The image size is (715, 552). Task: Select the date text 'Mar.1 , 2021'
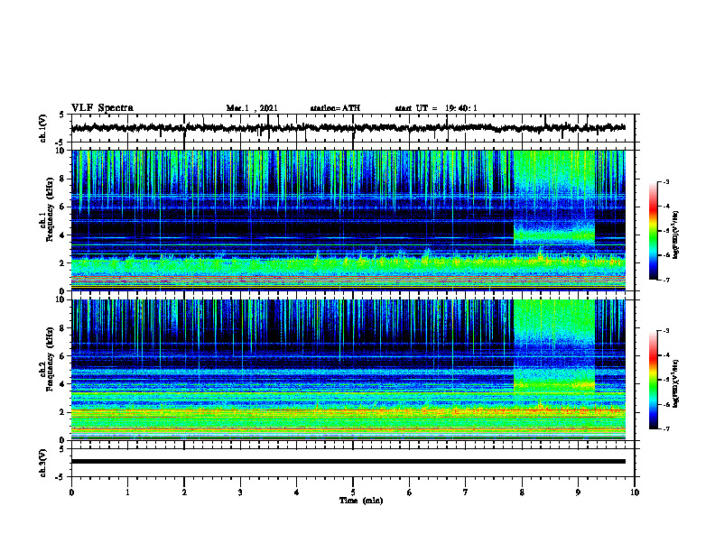[252, 108]
